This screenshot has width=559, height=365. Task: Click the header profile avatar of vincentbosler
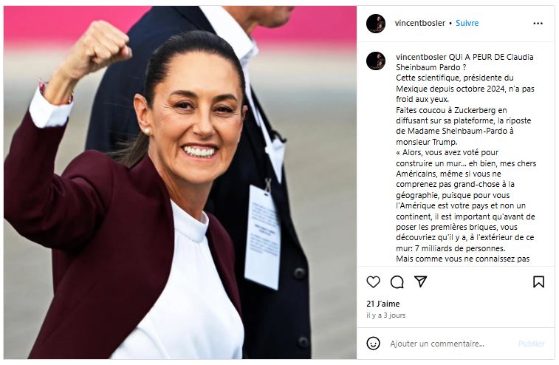click(x=376, y=24)
